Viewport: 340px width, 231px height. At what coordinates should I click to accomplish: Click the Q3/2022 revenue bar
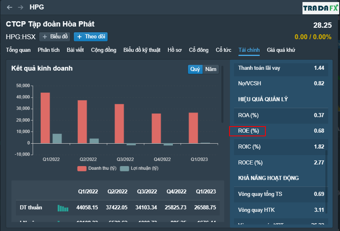(119, 124)
